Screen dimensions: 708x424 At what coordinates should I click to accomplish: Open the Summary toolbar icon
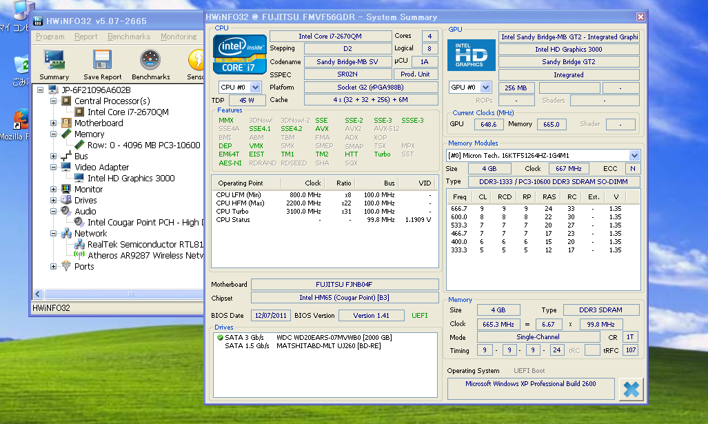point(54,60)
